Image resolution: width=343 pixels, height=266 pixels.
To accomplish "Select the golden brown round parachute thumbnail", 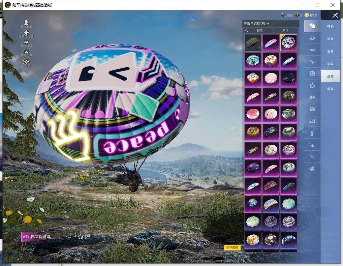I will tap(253, 132).
